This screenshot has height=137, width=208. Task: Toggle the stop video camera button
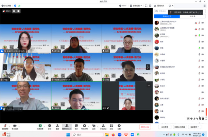pos(15,127)
